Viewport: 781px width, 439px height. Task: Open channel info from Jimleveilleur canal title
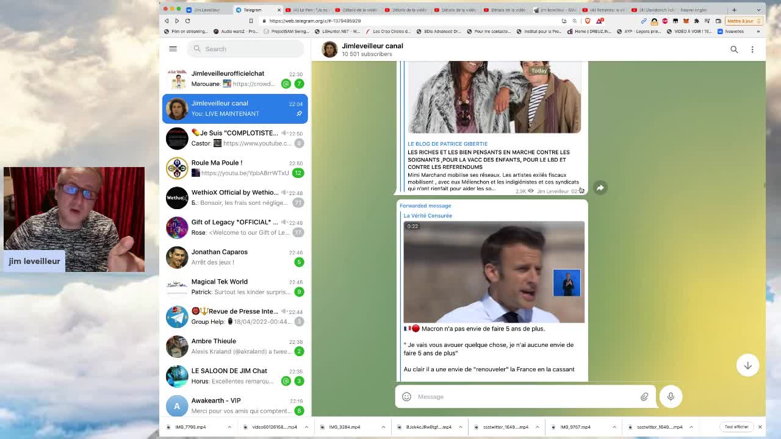(372, 46)
